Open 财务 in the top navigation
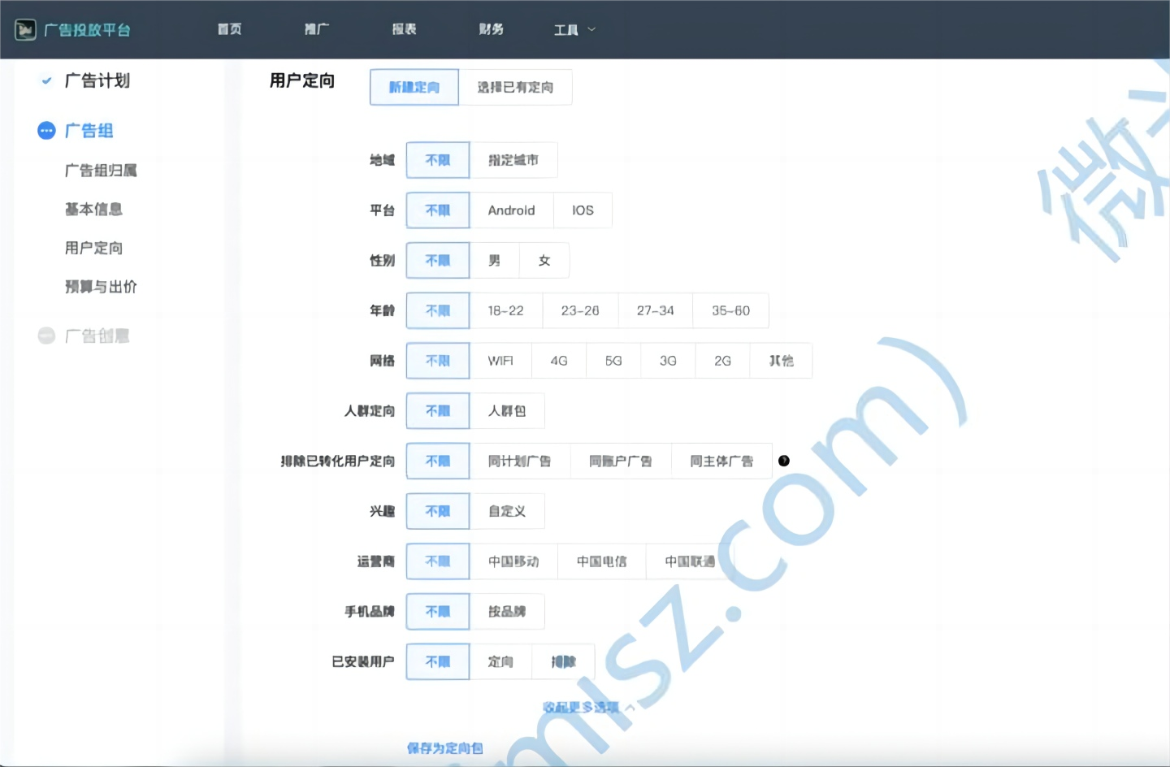The image size is (1170, 767). pos(491,29)
